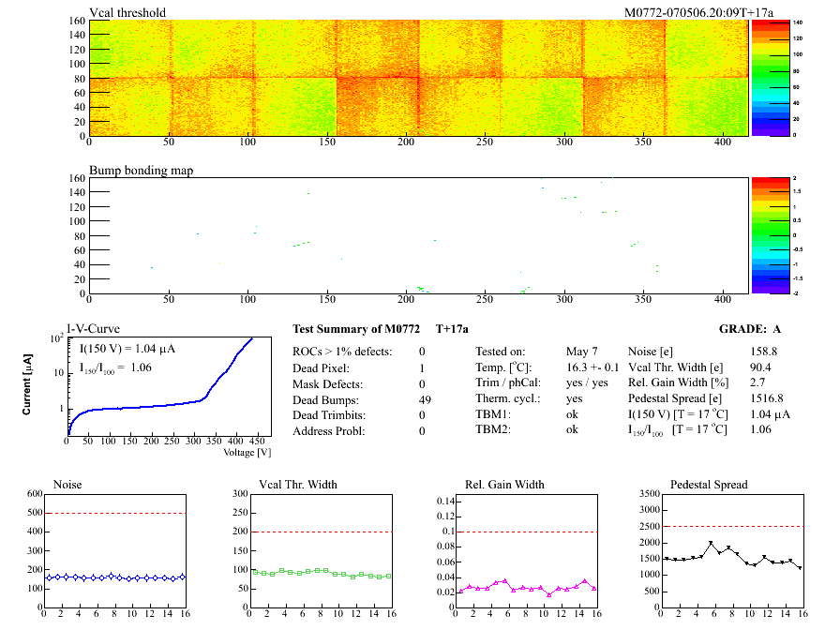Click the Current axis label on I-V plot

click(x=27, y=385)
